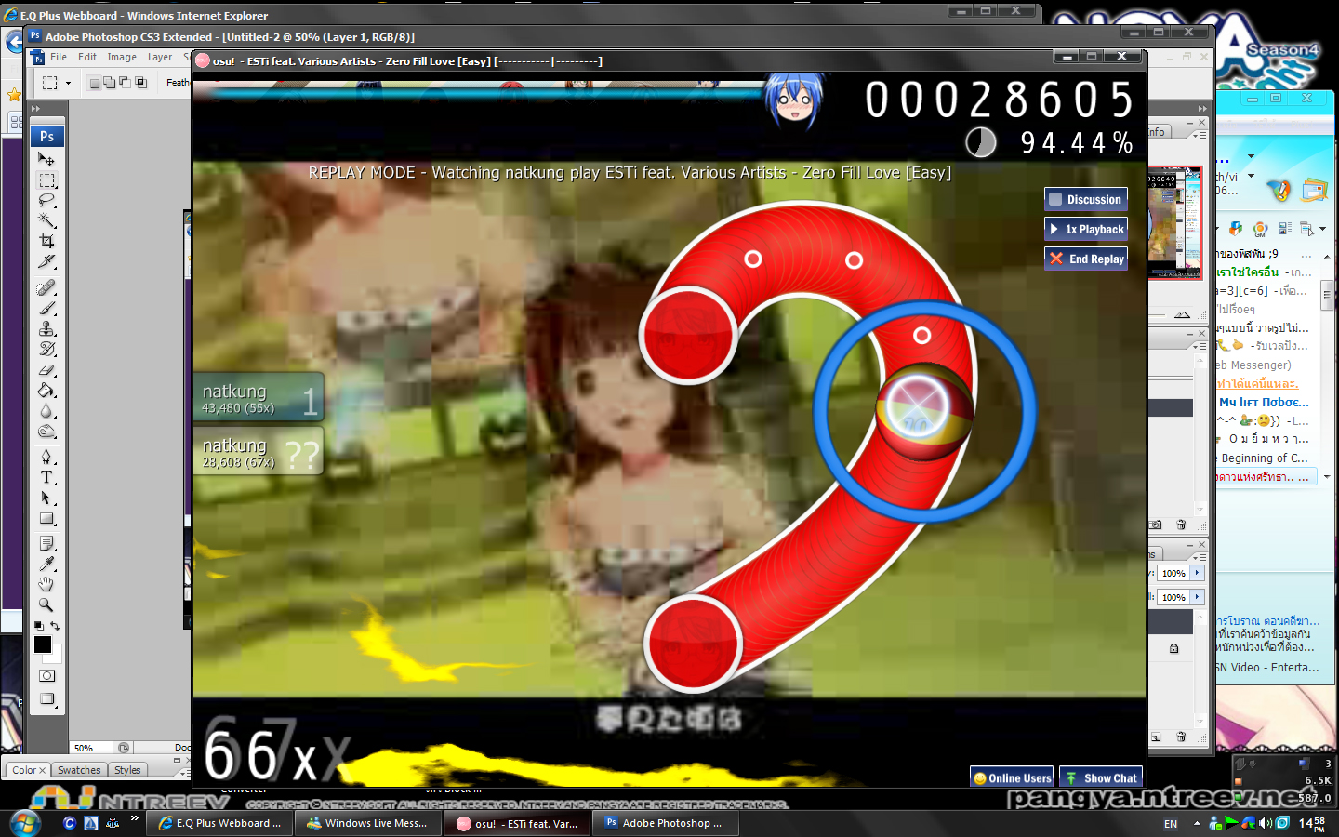Select the Crop tool
This screenshot has width=1339, height=837.
click(x=46, y=241)
